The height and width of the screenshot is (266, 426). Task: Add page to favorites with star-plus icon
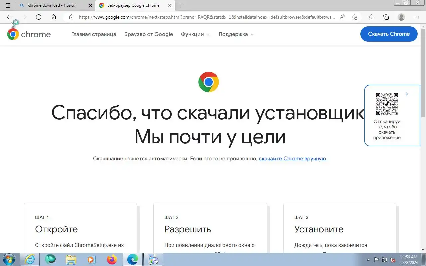tap(355, 17)
